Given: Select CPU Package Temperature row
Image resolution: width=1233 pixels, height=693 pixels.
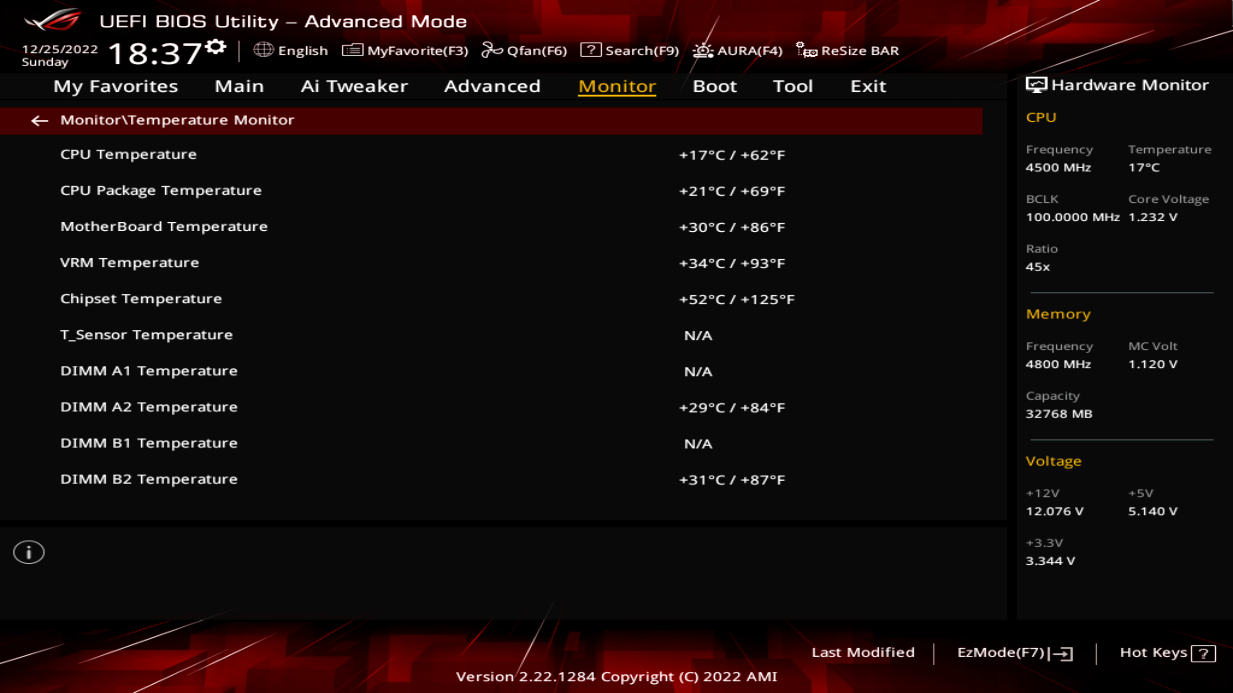Looking at the screenshot, I should coord(491,191).
